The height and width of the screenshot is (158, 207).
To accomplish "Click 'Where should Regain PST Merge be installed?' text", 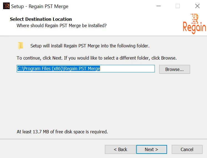I will [62, 26].
